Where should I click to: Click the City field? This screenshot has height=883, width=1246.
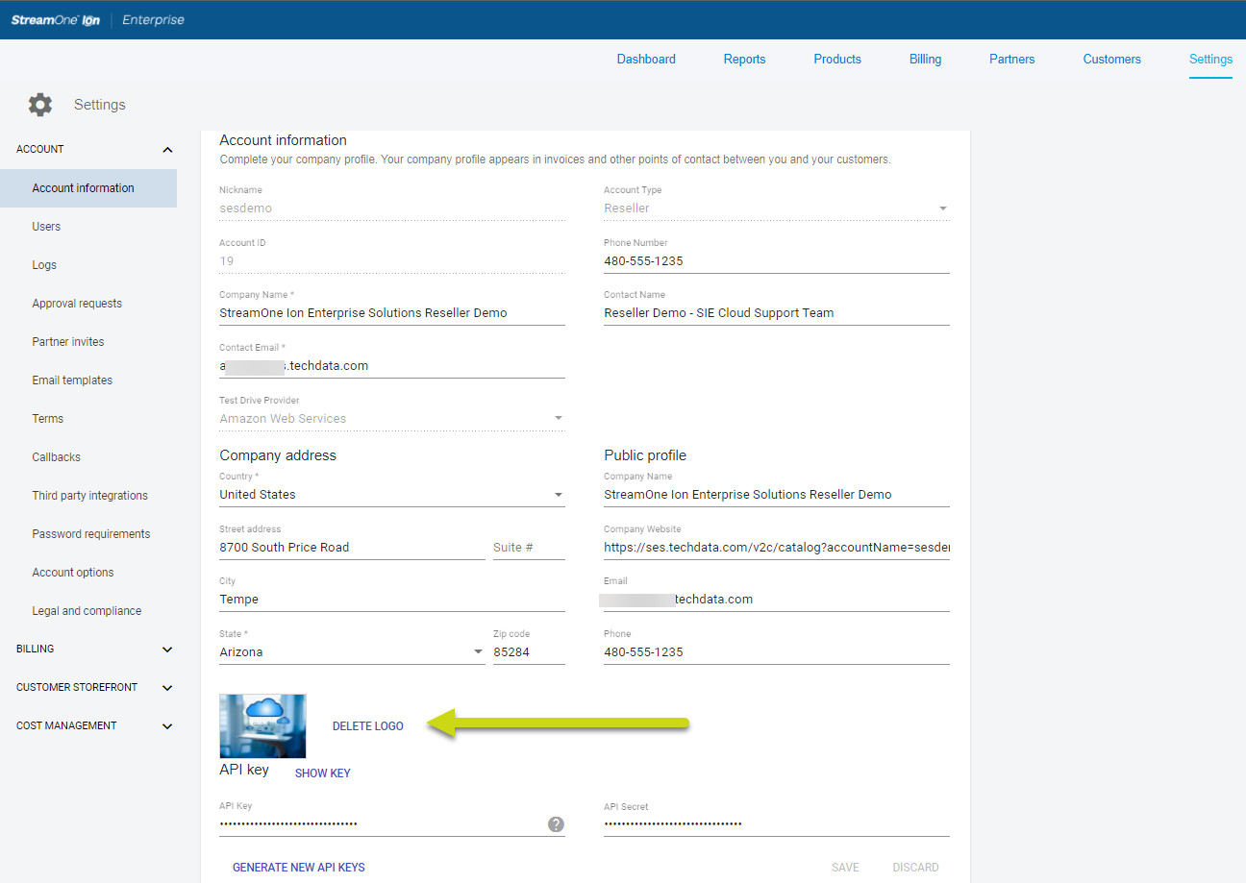[392, 600]
